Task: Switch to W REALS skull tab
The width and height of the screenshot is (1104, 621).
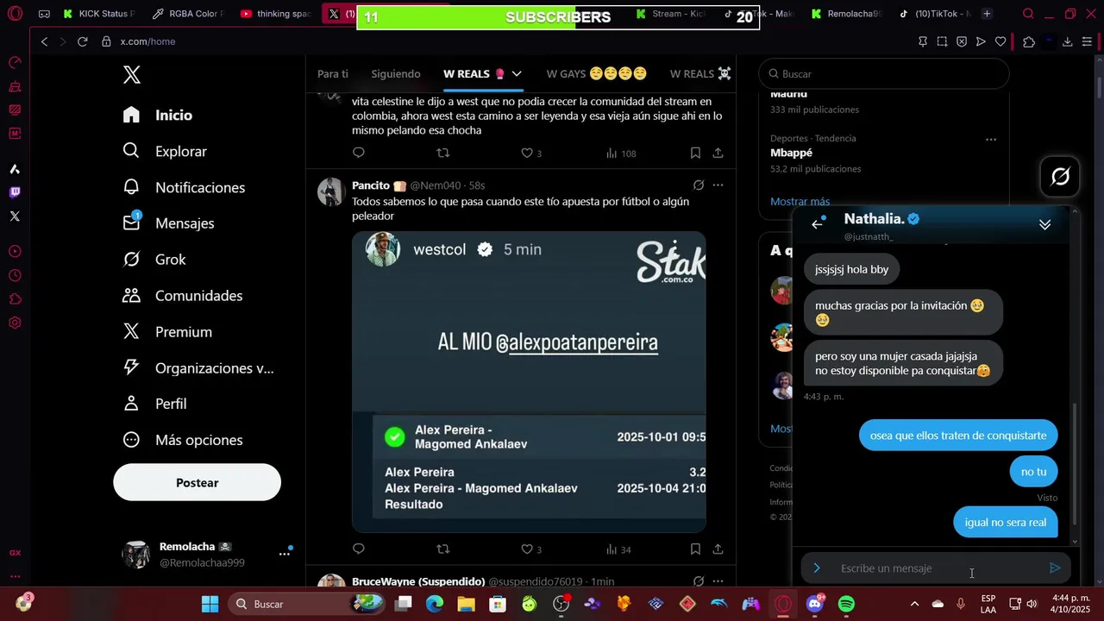Action: (x=700, y=74)
